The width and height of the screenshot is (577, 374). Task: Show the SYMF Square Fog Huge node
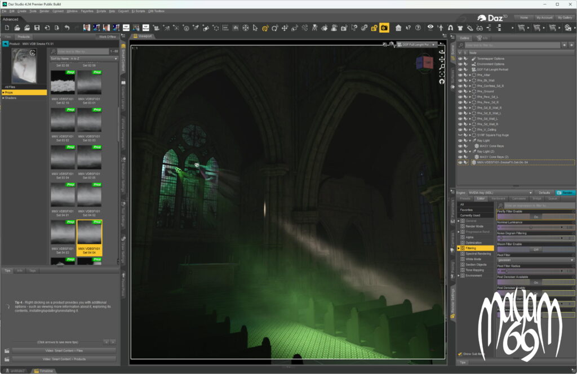click(460, 135)
